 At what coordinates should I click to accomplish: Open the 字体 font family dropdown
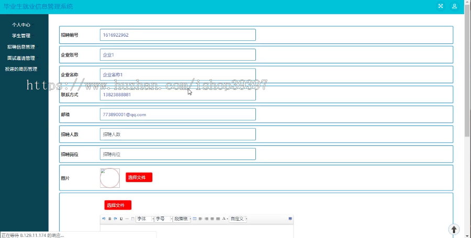pos(144,219)
